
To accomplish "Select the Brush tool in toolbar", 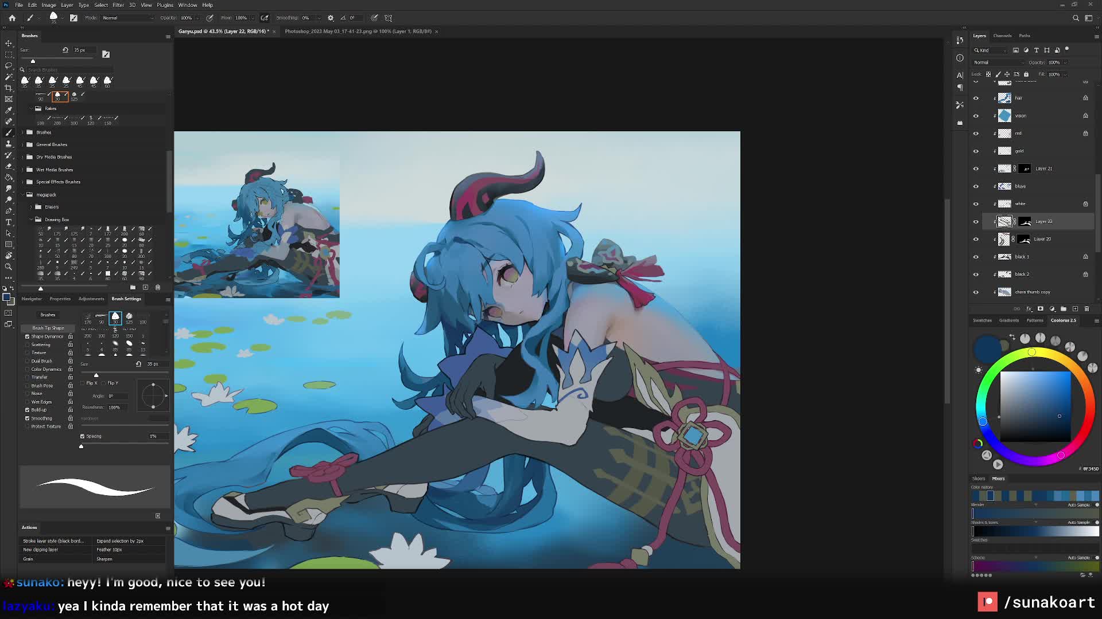I will 9,132.
